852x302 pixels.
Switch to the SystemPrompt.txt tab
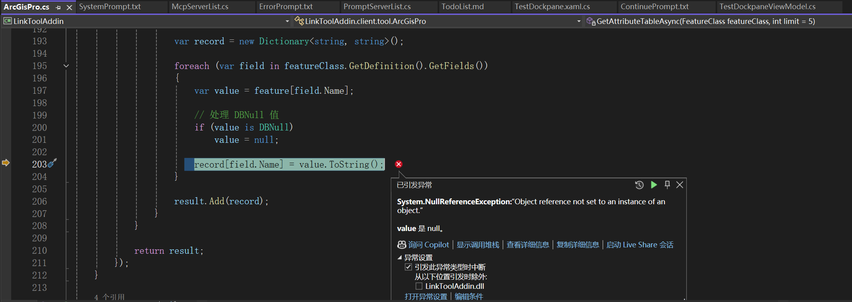[x=110, y=7]
